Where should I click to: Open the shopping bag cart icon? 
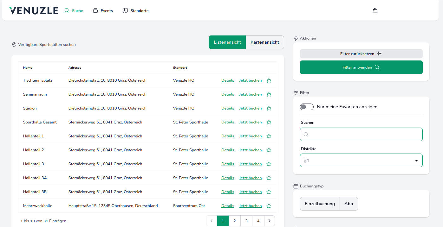[x=375, y=10]
